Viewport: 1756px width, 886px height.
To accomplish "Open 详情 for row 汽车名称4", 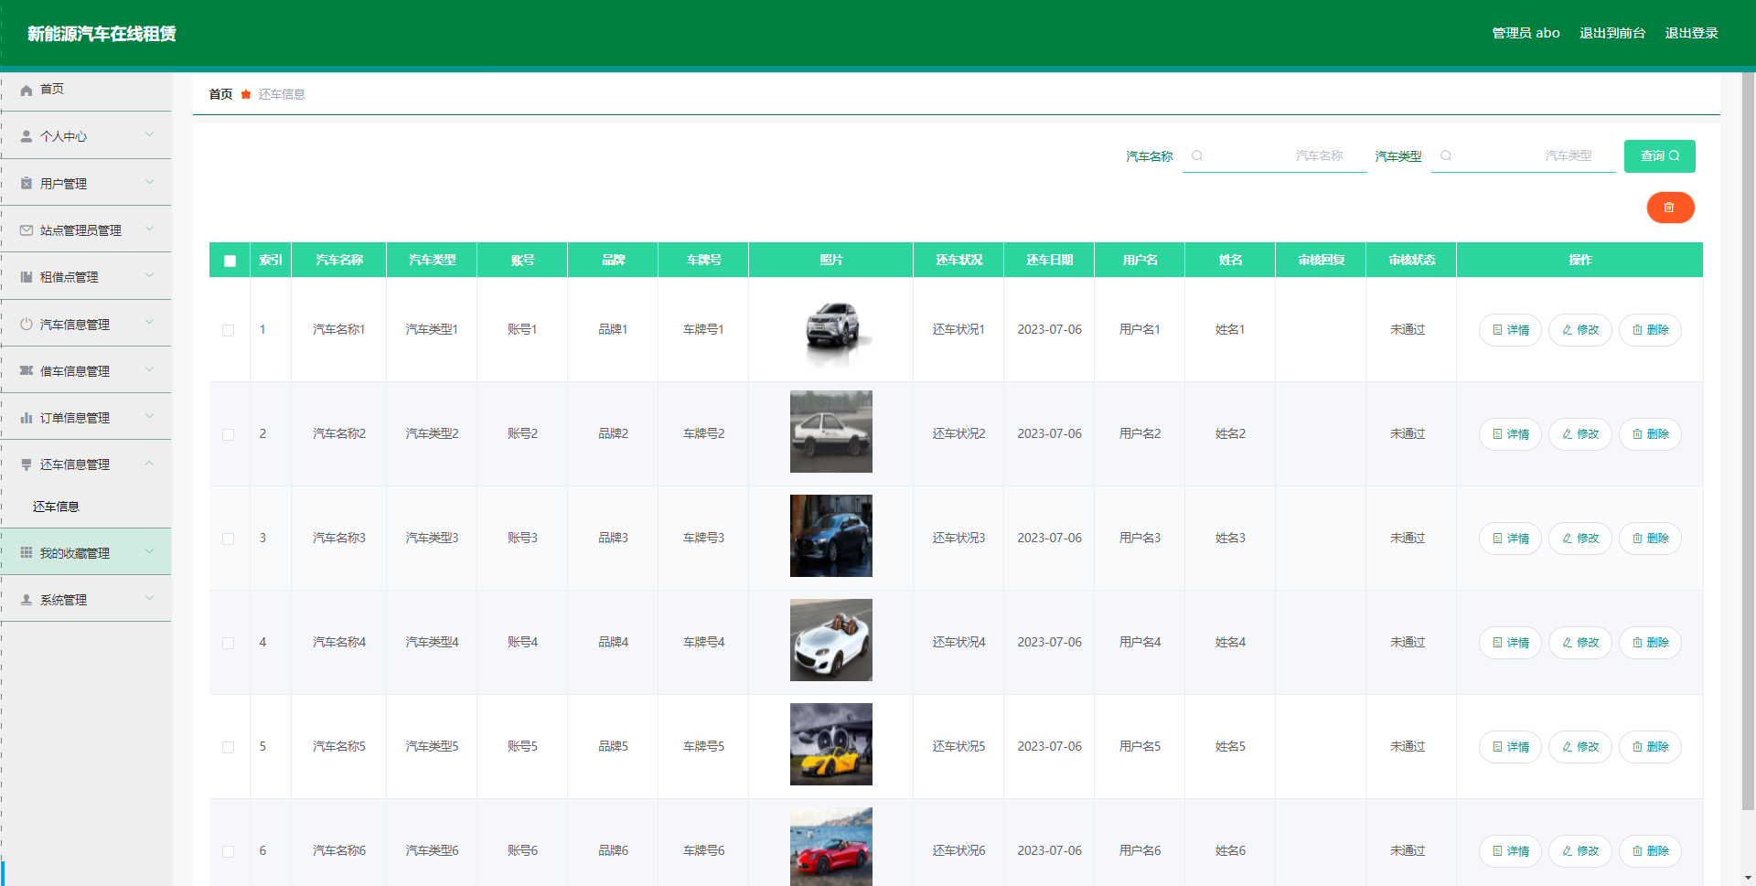I will [x=1510, y=643].
